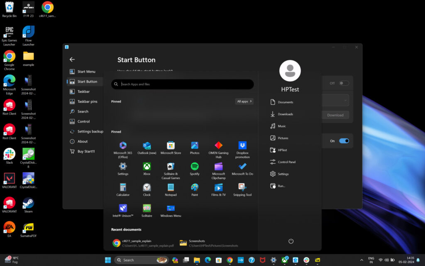Show hidden system tray icons
Screen dimensions: 425x266
[361, 260]
